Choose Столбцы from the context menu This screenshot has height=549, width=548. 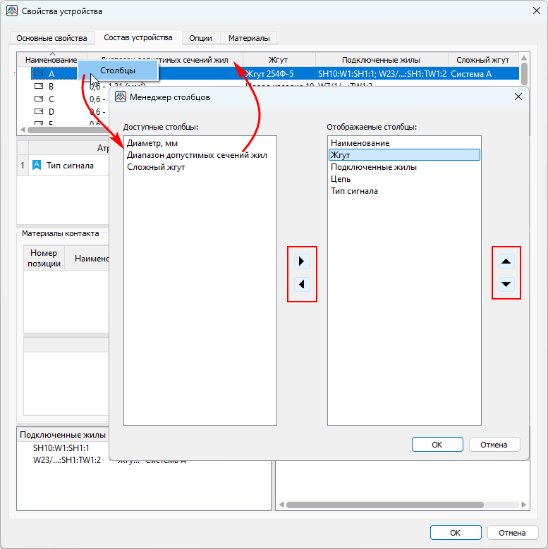tap(118, 70)
